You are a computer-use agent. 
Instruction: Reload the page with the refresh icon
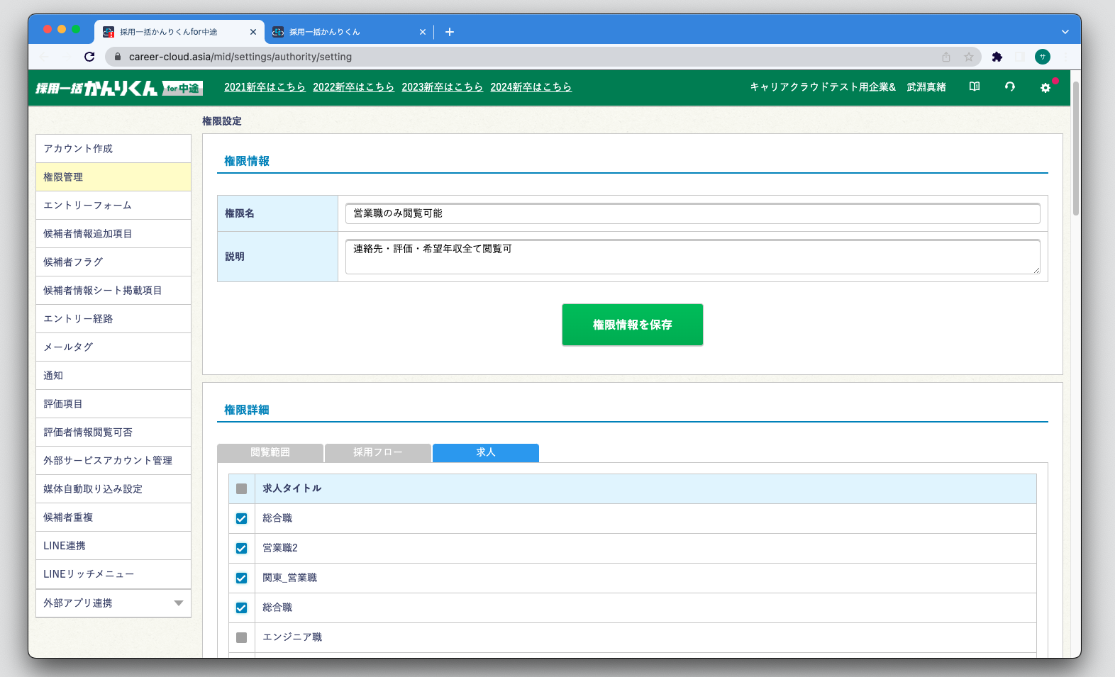89,57
